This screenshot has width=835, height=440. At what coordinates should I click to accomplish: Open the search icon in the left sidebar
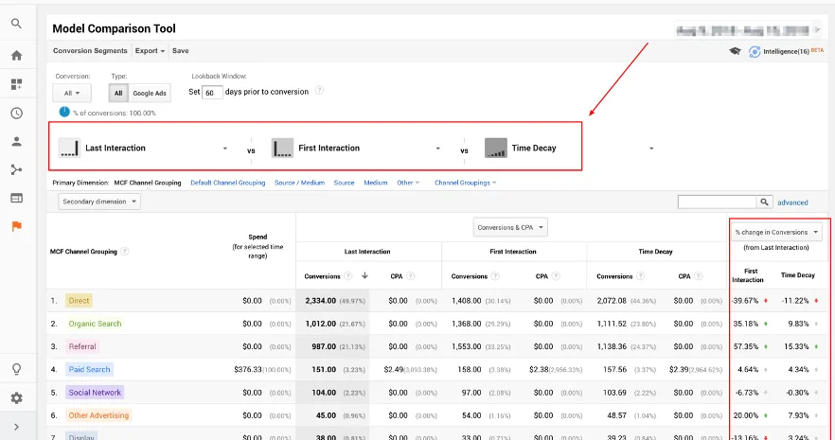[x=16, y=24]
